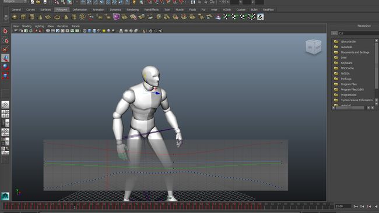Image resolution: width=379 pixels, height=213 pixels.
Task: Click the folder list horizontal scrollbar thumb
Action: tap(350, 108)
